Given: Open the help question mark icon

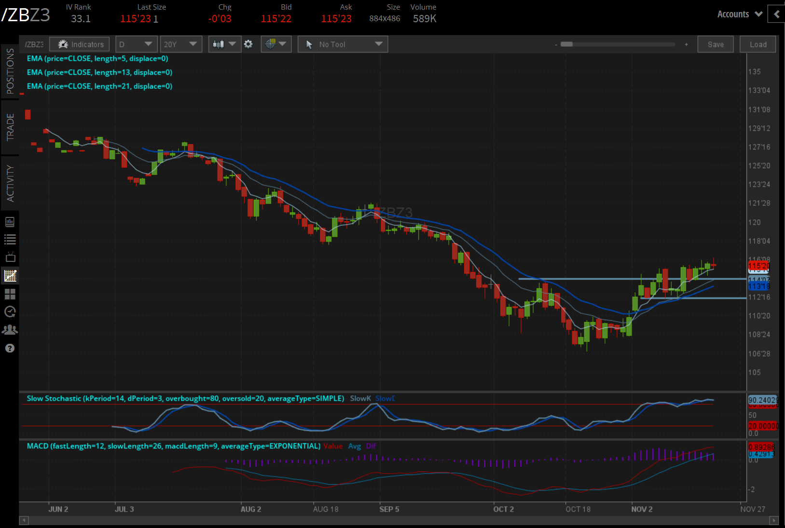Looking at the screenshot, I should (x=10, y=348).
